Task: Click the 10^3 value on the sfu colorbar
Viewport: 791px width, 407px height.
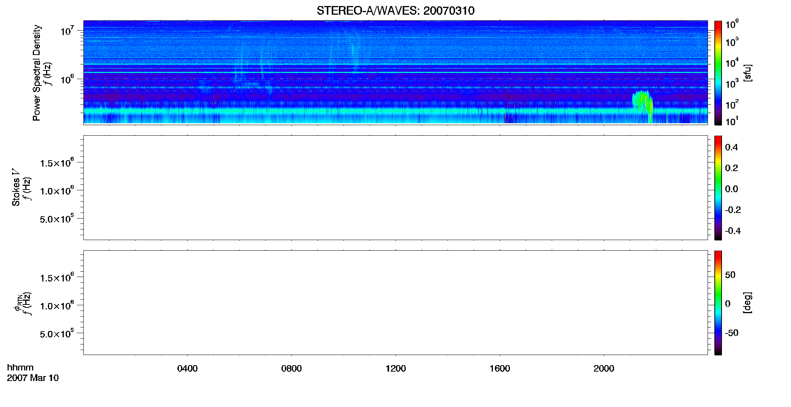Action: [x=732, y=83]
